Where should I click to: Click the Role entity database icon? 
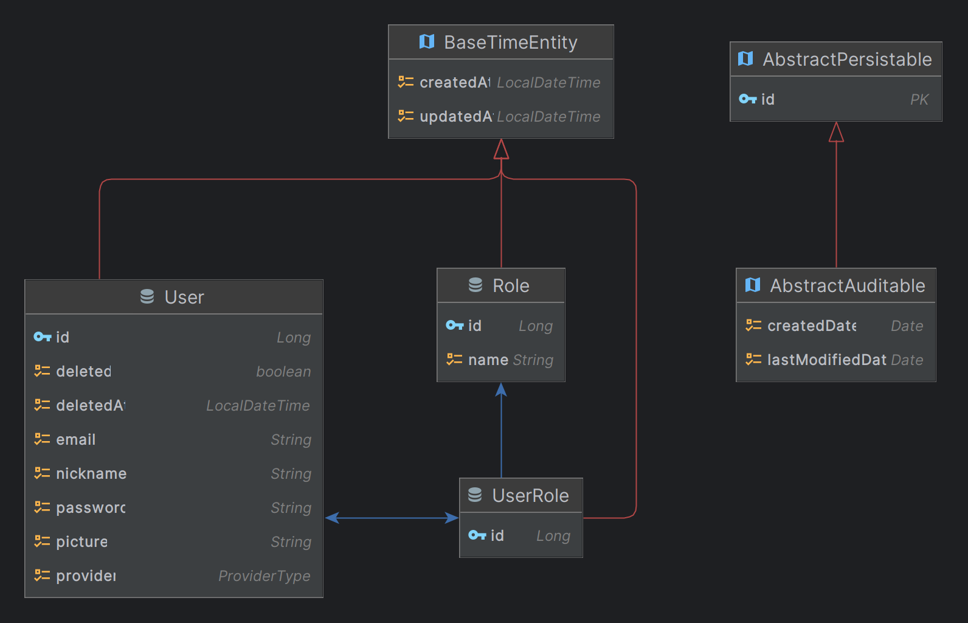475,285
